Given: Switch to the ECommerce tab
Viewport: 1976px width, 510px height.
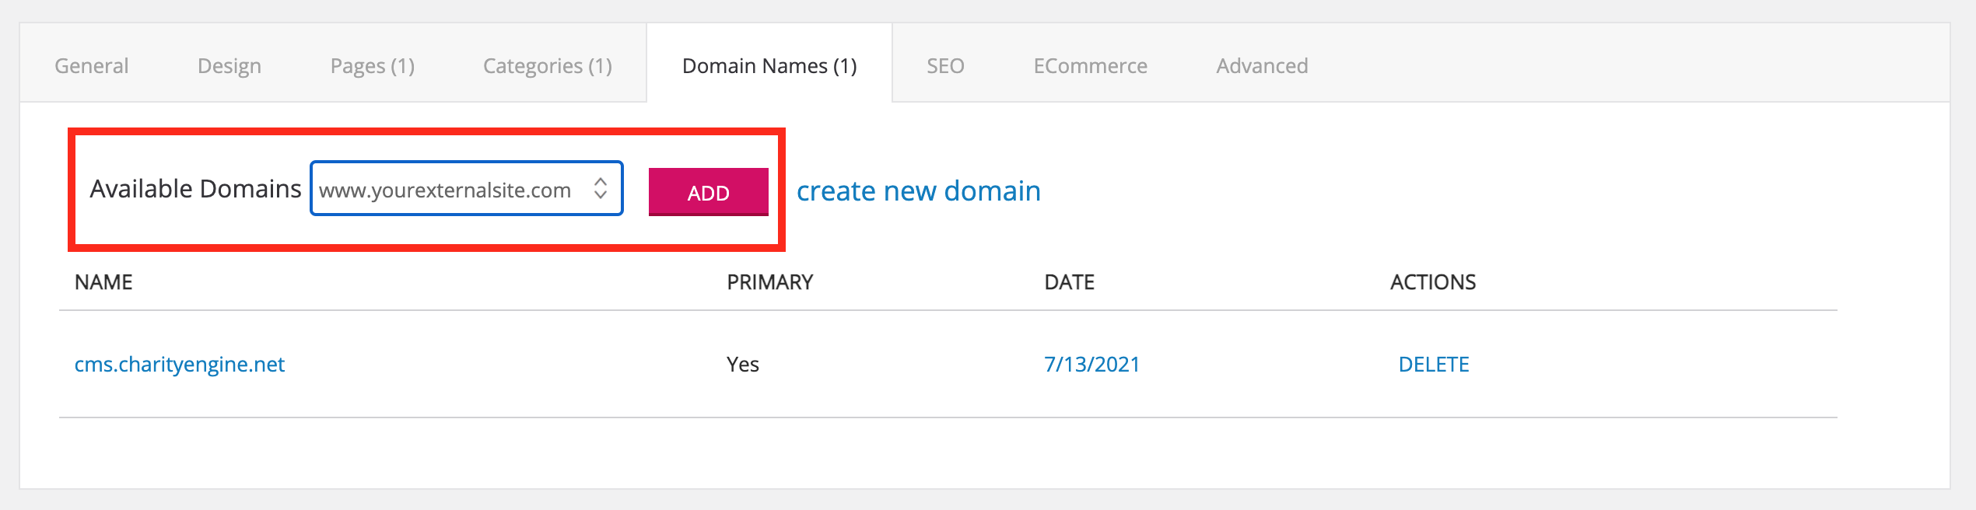Looking at the screenshot, I should pyautogui.click(x=1090, y=66).
